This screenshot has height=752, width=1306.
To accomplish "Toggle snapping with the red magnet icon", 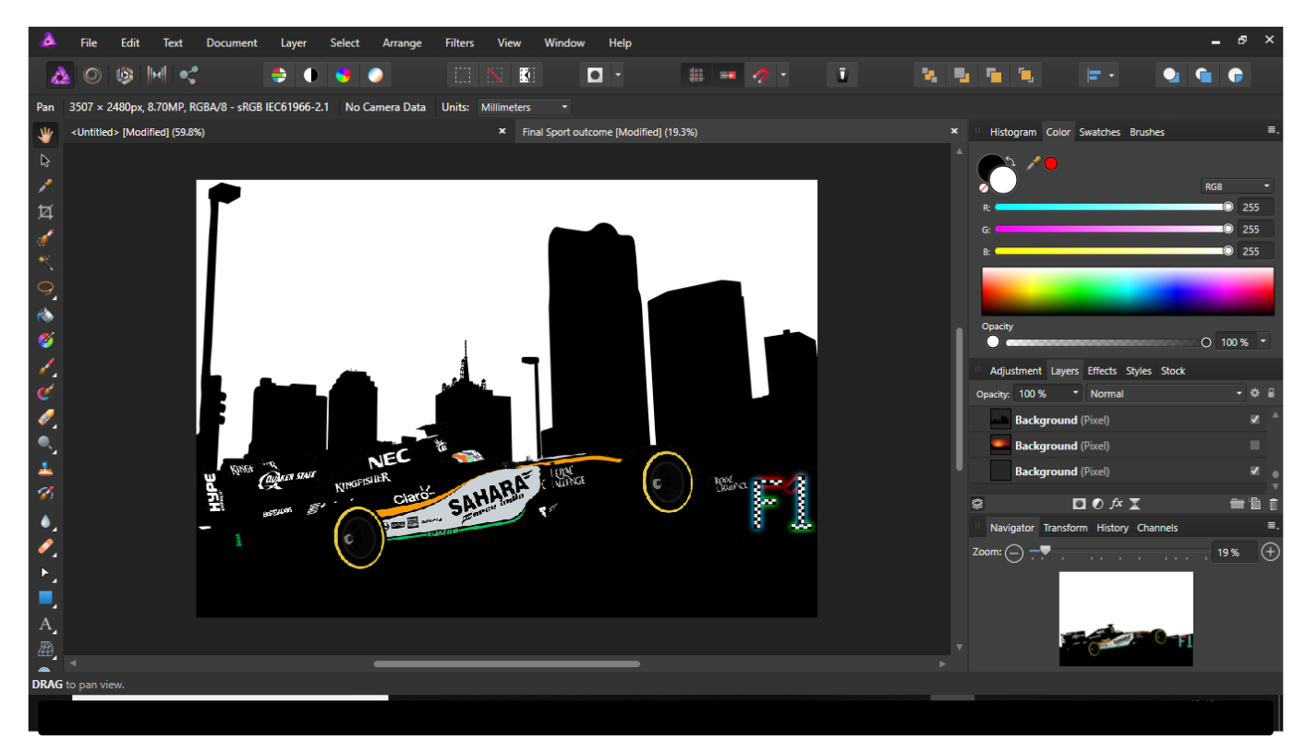I will (759, 75).
